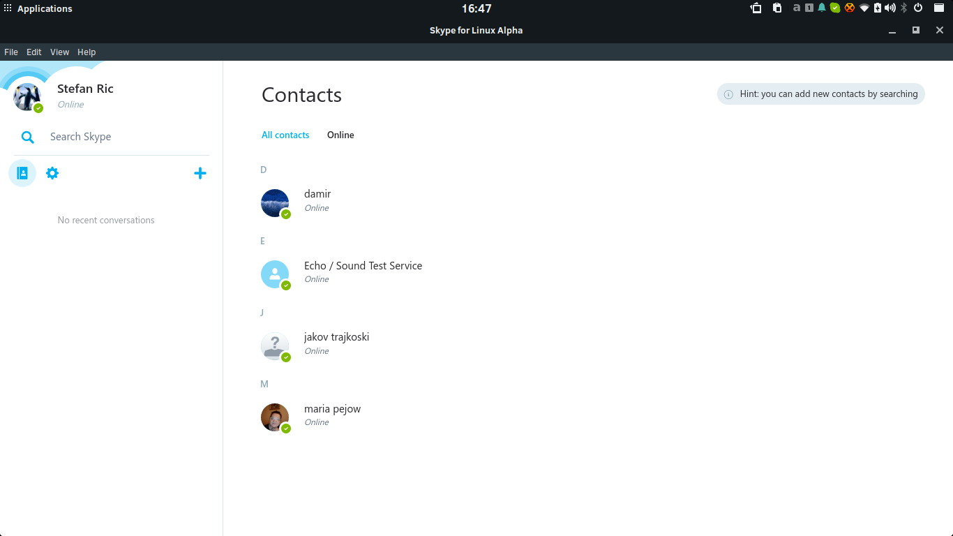Open the Wi-Fi network indicator

pyautogui.click(x=864, y=8)
